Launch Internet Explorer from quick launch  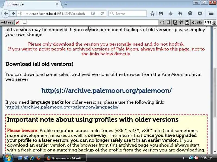point(32,158)
